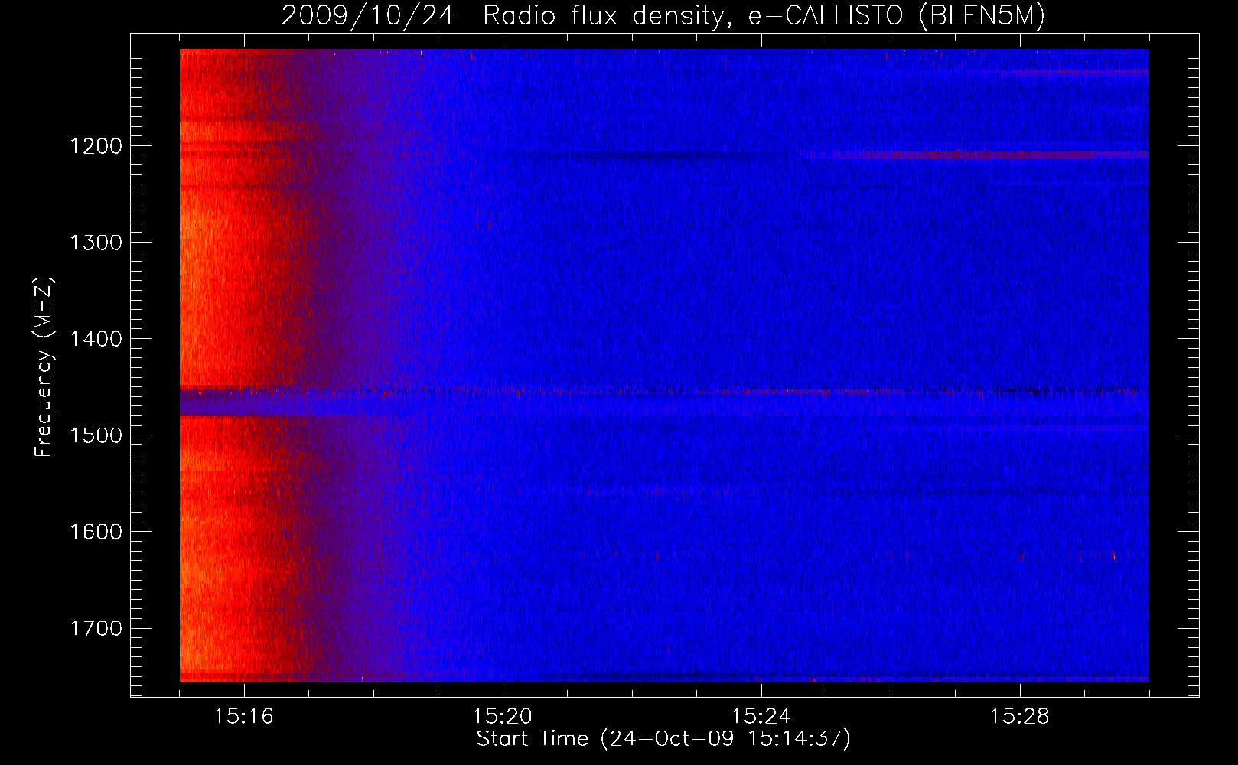
Task: Click the 'Frequency (MHZ)' axis label
Action: tap(44, 367)
